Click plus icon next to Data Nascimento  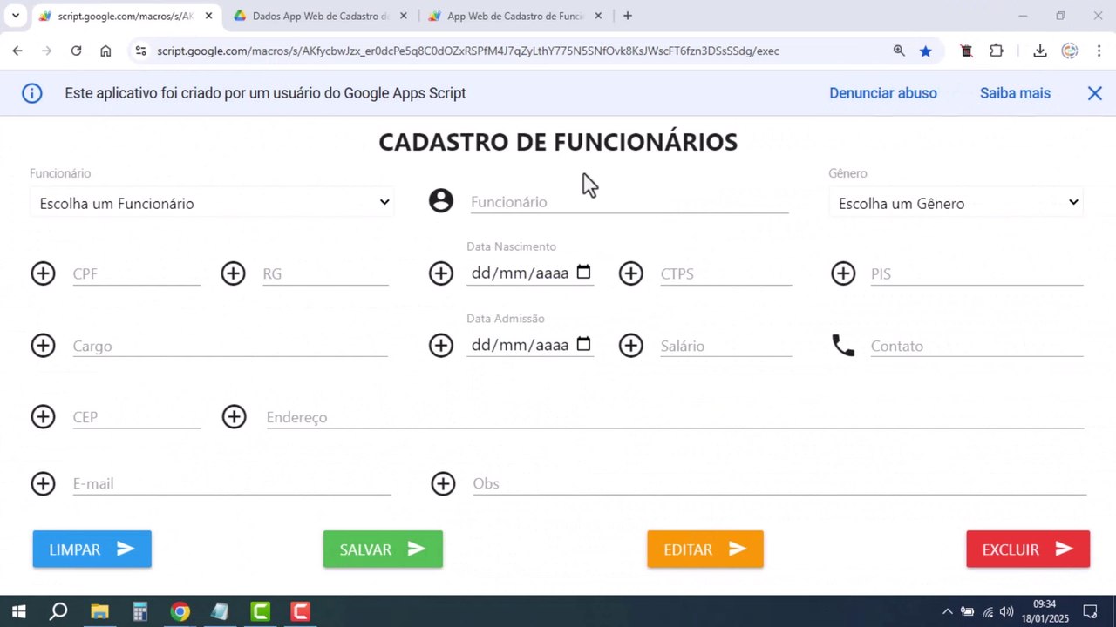[441, 273]
